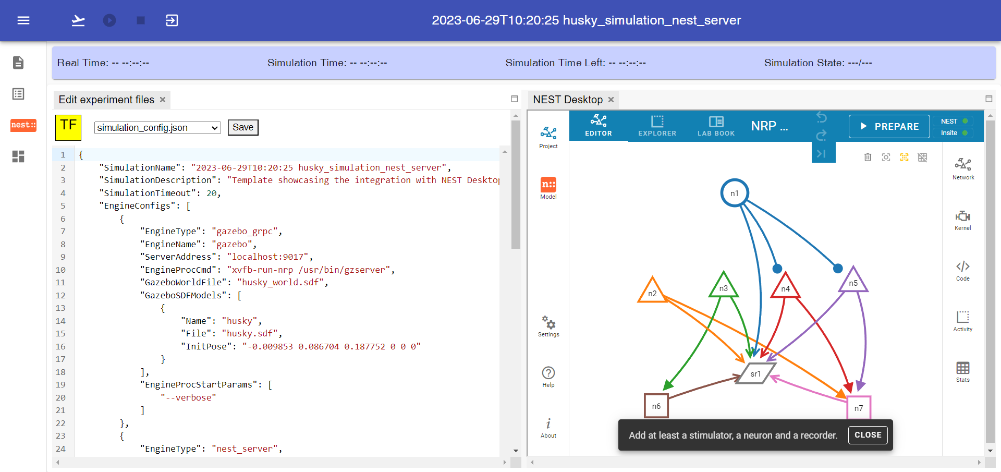Dismiss the notification with CLOSE

click(x=868, y=435)
